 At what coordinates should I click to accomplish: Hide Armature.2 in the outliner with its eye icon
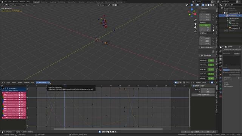(240, 15)
